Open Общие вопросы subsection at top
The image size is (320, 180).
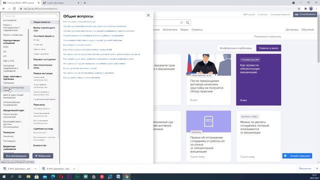[x=42, y=22]
